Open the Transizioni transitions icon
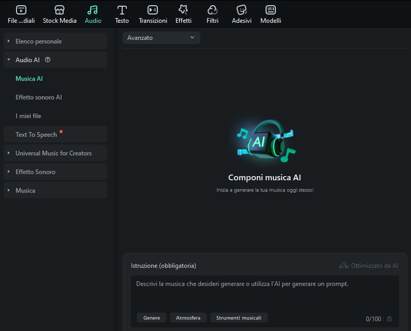The image size is (411, 331). tap(153, 10)
